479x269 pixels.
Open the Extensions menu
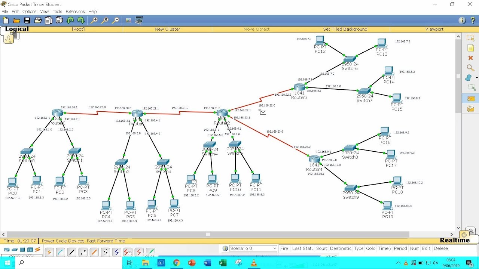point(75,12)
